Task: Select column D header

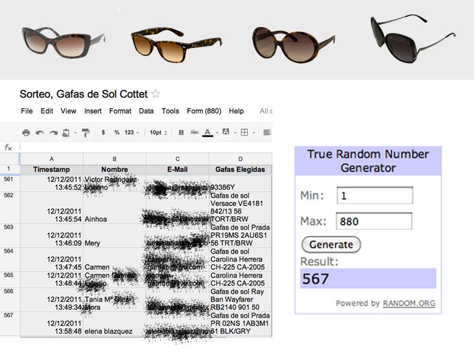Action: [x=241, y=159]
